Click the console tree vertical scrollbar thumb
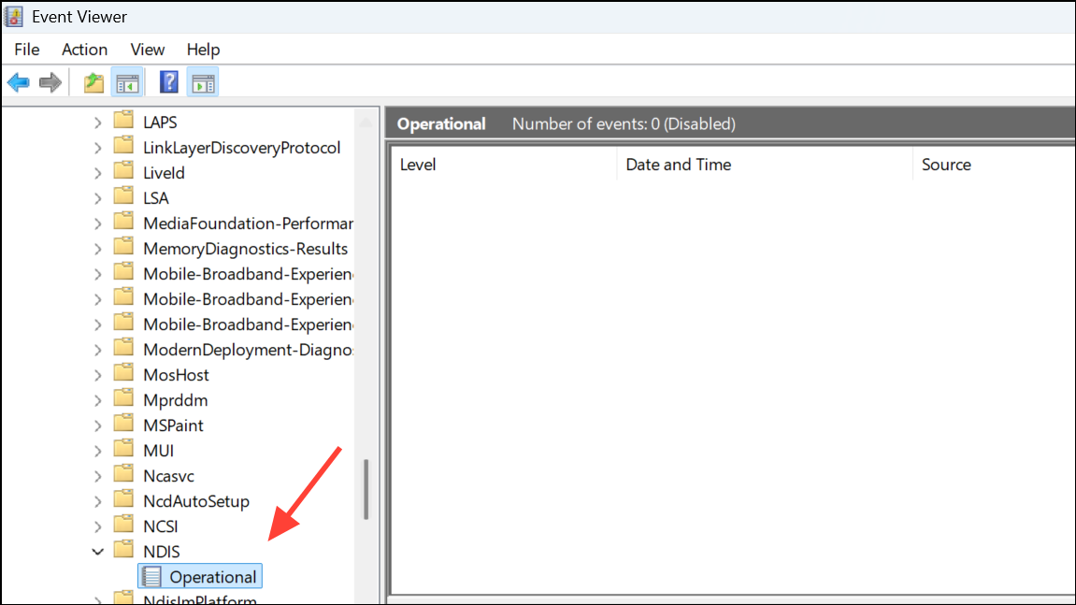 (x=366, y=489)
